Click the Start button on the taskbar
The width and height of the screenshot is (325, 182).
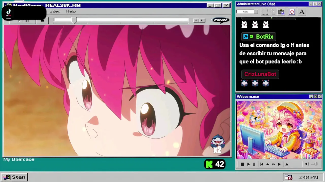click(14, 177)
